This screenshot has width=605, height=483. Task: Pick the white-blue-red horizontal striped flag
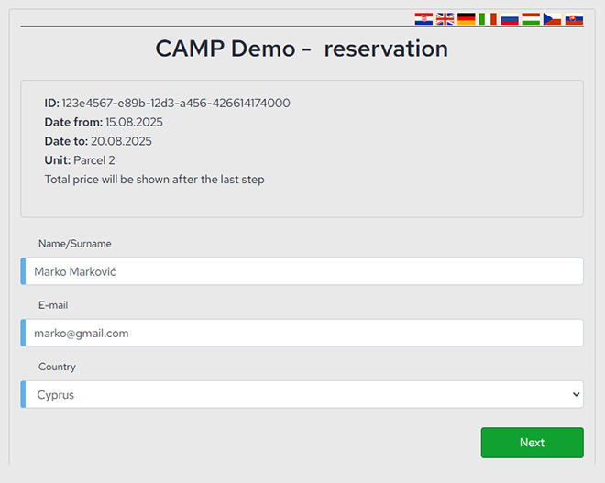coord(510,18)
